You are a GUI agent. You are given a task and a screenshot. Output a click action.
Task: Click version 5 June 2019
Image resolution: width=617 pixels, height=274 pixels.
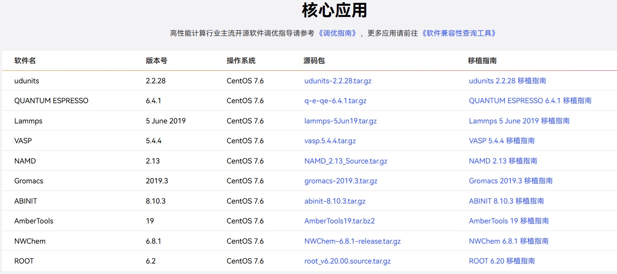click(x=166, y=121)
